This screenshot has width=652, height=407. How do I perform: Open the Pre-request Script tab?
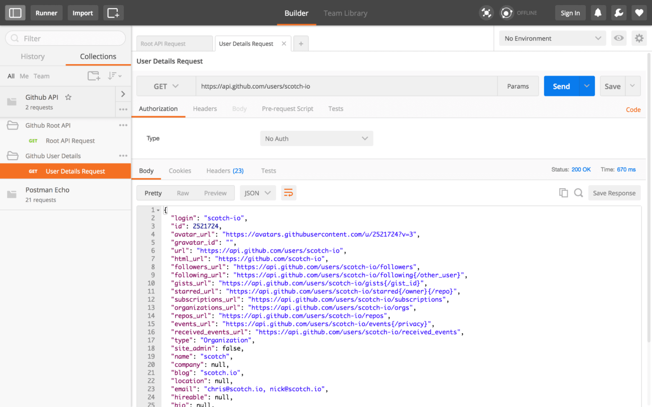(287, 109)
